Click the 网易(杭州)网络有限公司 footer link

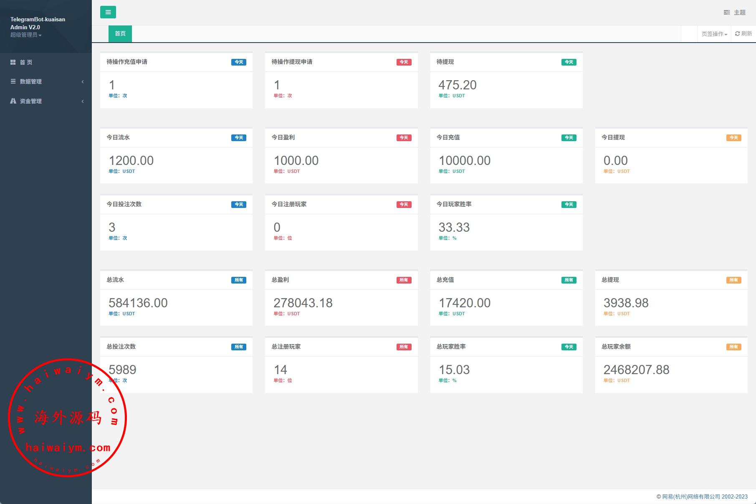[x=691, y=496]
